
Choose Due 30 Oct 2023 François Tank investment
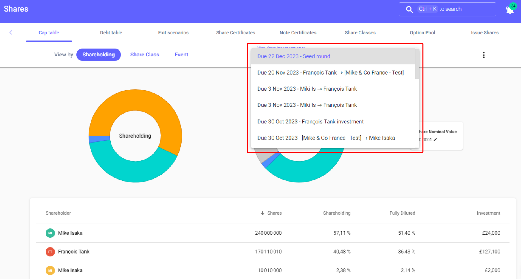tap(310, 122)
